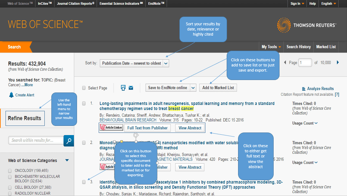Viewport: 347px width, 196px height.
Task: Click the Create Alert link
Action: pos(25,95)
